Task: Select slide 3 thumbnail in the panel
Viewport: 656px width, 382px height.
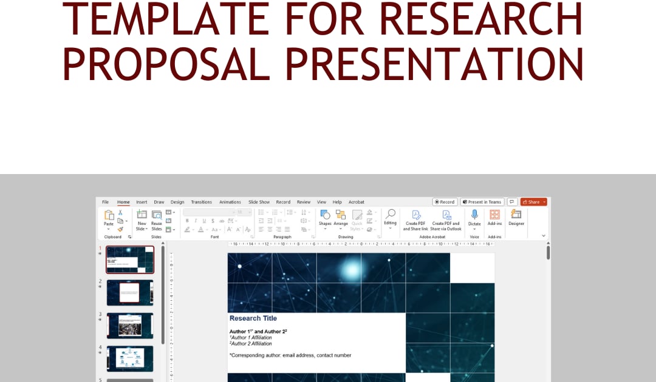Action: pos(129,325)
